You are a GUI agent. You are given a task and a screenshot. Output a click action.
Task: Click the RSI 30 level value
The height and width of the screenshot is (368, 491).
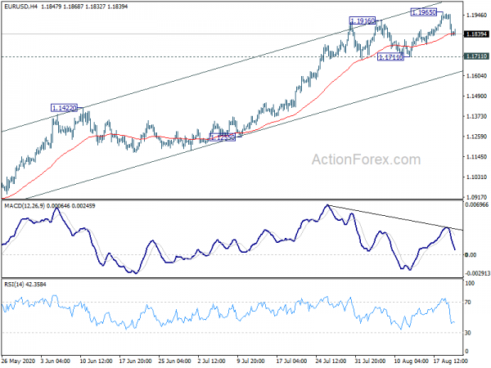[x=468, y=333]
